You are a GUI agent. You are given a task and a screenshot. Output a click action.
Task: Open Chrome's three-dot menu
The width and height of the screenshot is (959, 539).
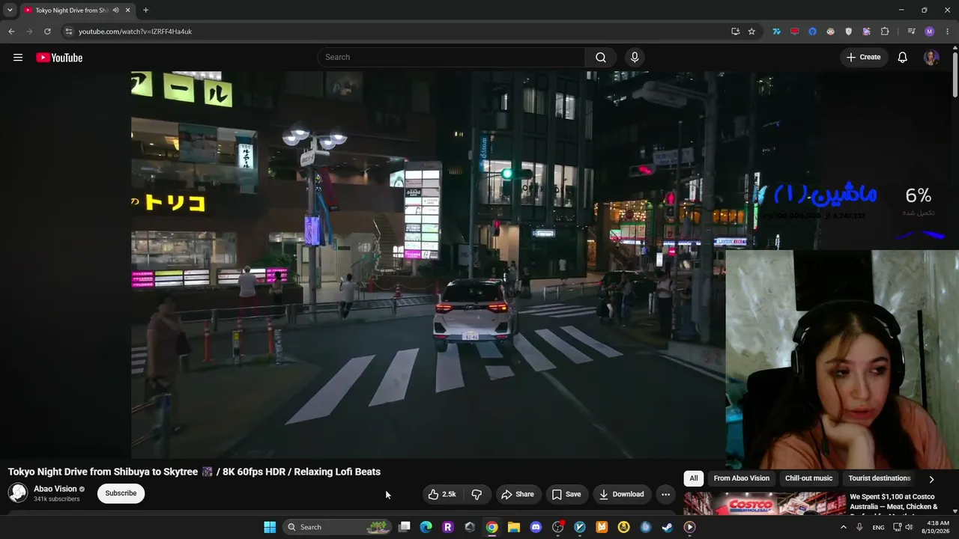948,31
